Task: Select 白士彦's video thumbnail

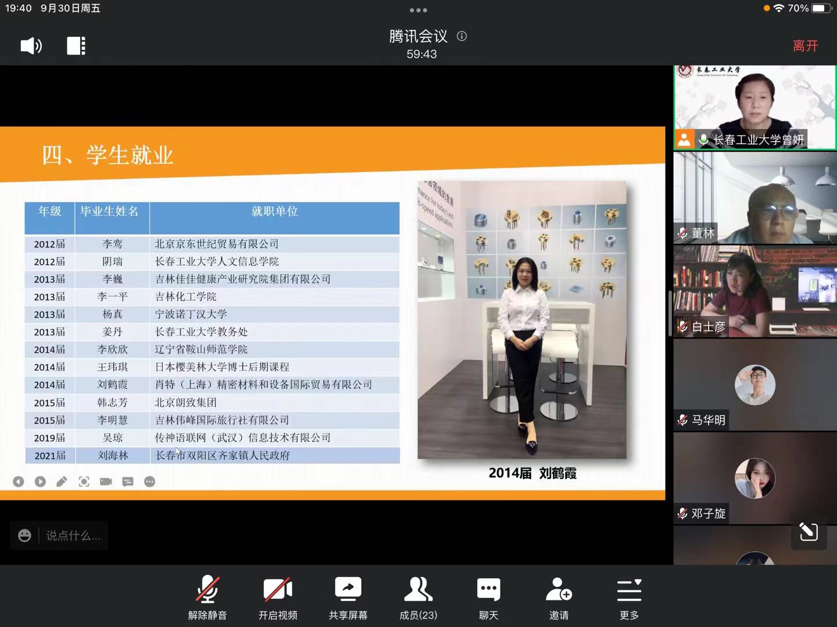Action: (754, 291)
